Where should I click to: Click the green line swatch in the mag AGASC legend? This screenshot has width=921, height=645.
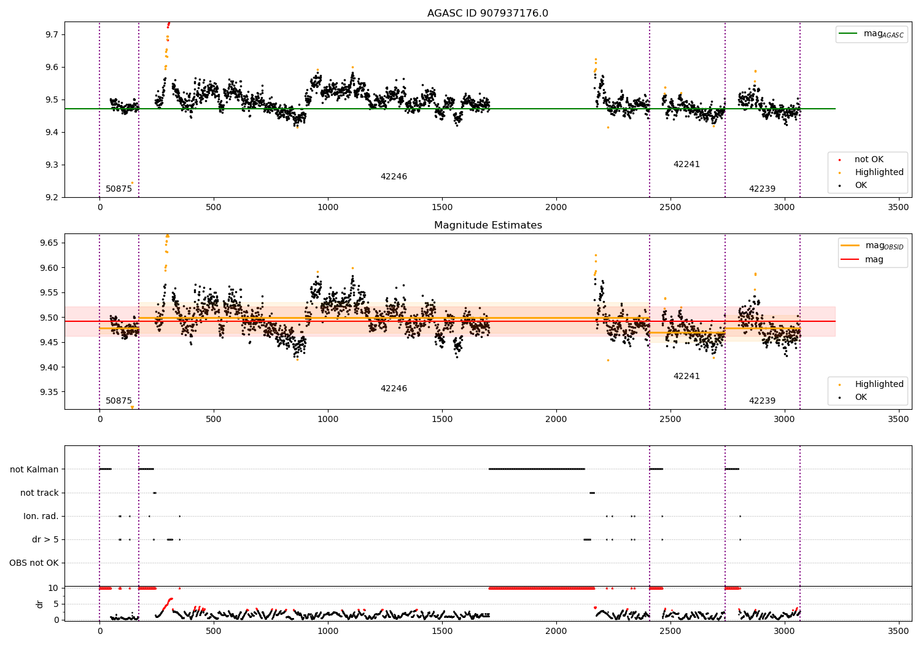(x=847, y=34)
